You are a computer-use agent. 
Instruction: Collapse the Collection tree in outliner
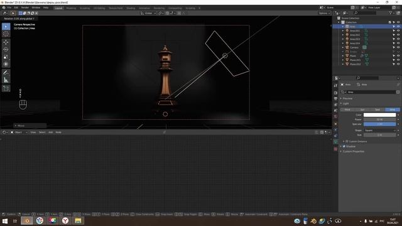tap(339, 23)
